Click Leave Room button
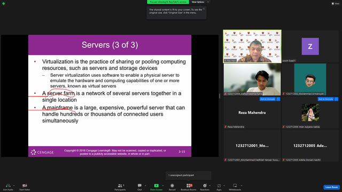342x192 pixels. click(x=331, y=187)
